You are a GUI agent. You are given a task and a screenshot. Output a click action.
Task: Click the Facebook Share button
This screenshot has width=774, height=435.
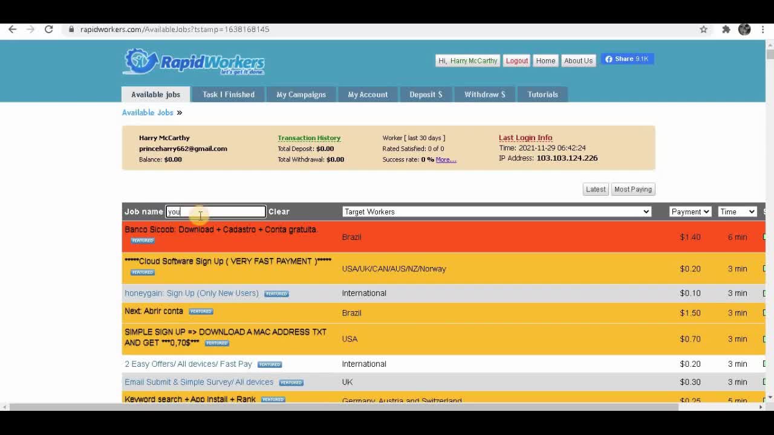tap(627, 59)
